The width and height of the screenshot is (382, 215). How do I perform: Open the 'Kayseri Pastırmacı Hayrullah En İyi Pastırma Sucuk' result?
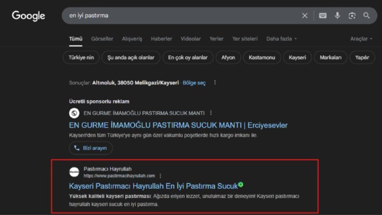point(153,186)
